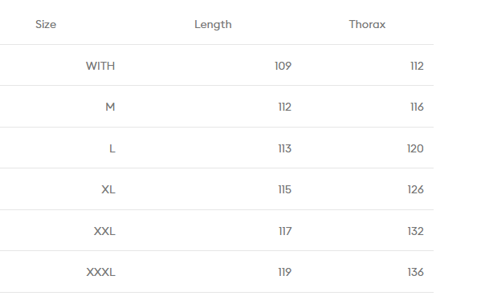Image resolution: width=481 pixels, height=296 pixels.
Task: Click thorax value 116 for M
Action: click(x=417, y=107)
